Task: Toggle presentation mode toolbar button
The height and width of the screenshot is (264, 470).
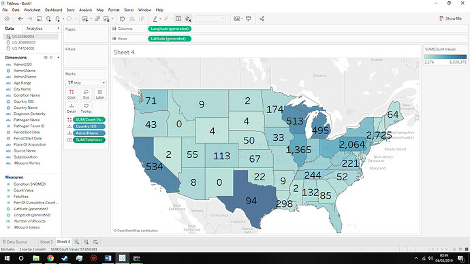Action: pyautogui.click(x=249, y=19)
